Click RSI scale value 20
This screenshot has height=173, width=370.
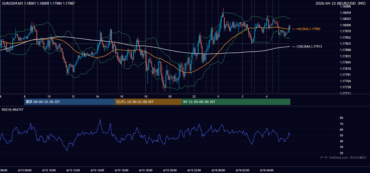pyautogui.click(x=341, y=153)
